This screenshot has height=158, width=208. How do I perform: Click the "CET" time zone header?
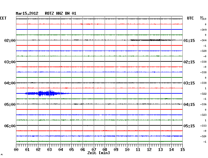click(x=3, y=18)
